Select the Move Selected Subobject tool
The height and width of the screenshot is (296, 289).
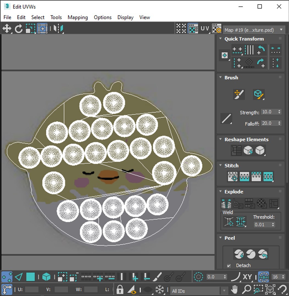coord(7,29)
